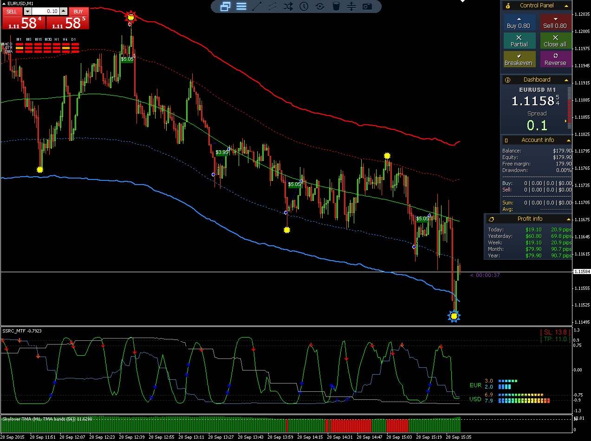Image resolution: width=591 pixels, height=441 pixels.
Task: Click the EURUSD M1 dashboard heading
Action: pos(537,89)
